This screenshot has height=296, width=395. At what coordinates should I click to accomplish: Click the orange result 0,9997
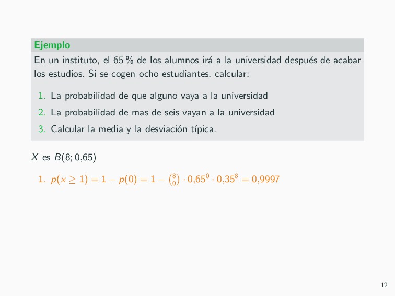coord(266,179)
